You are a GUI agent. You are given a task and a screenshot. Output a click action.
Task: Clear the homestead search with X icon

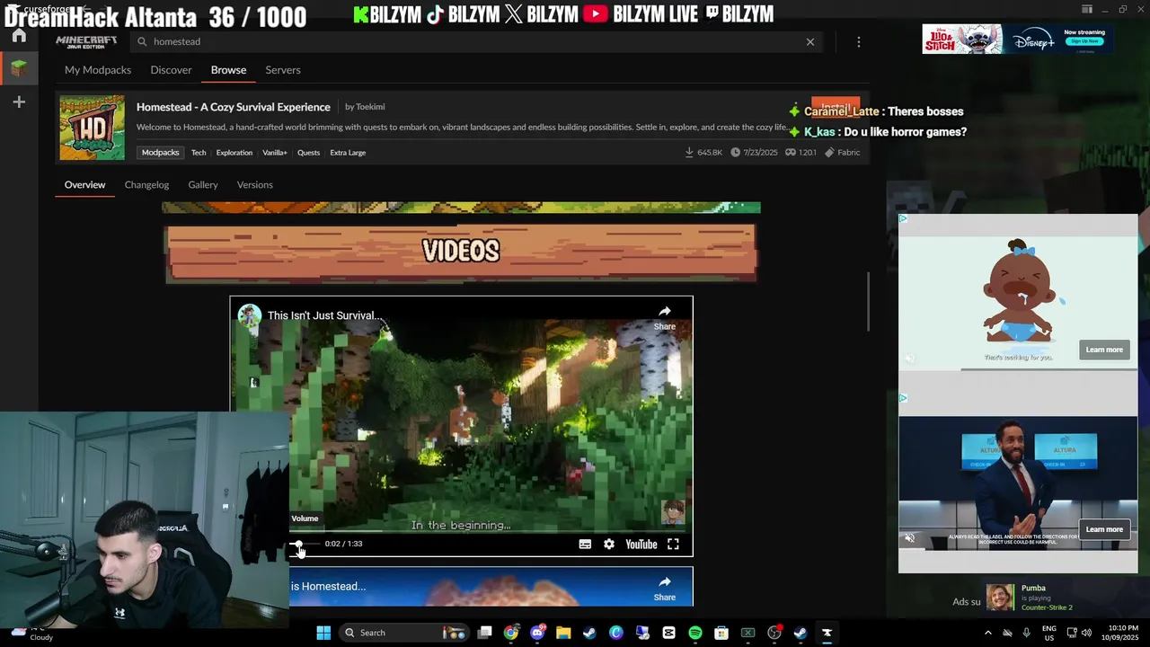click(x=810, y=42)
